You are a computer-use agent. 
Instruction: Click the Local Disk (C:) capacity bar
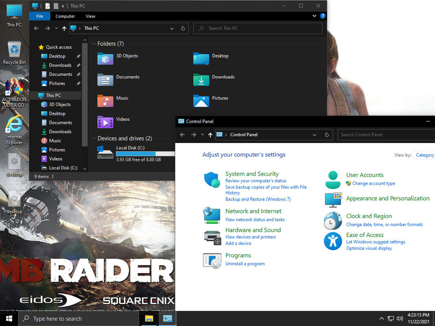(146, 154)
